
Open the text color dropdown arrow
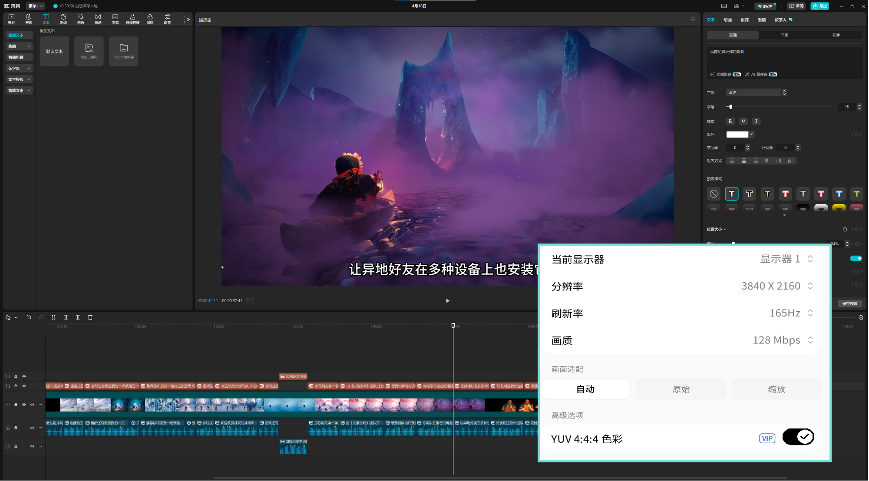pyautogui.click(x=751, y=135)
